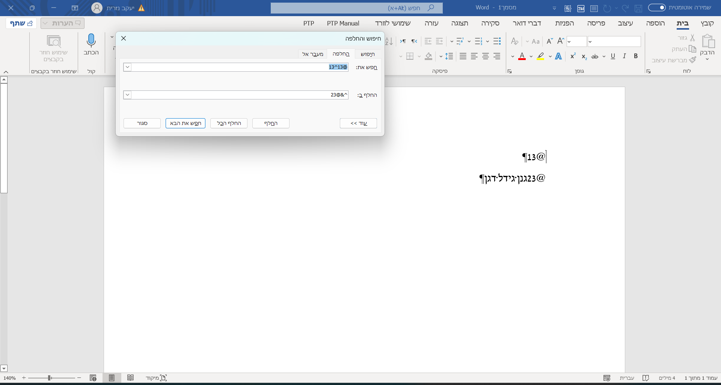Align paragraph to the right
Image resolution: width=721 pixels, height=385 pixels.
(x=497, y=56)
